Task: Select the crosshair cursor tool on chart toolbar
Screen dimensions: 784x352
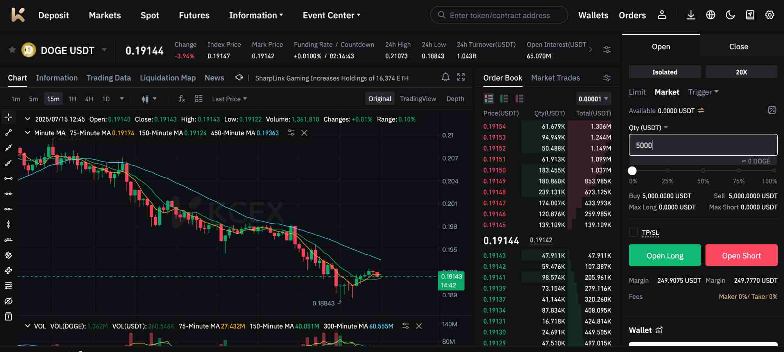Action: [8, 116]
